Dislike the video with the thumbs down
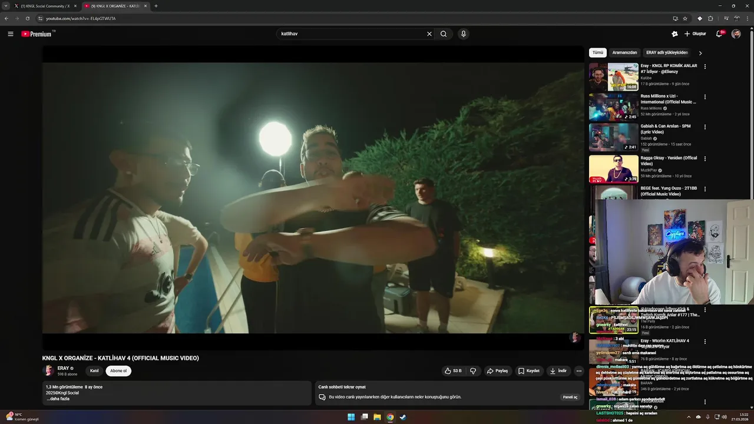This screenshot has height=424, width=754. click(473, 371)
